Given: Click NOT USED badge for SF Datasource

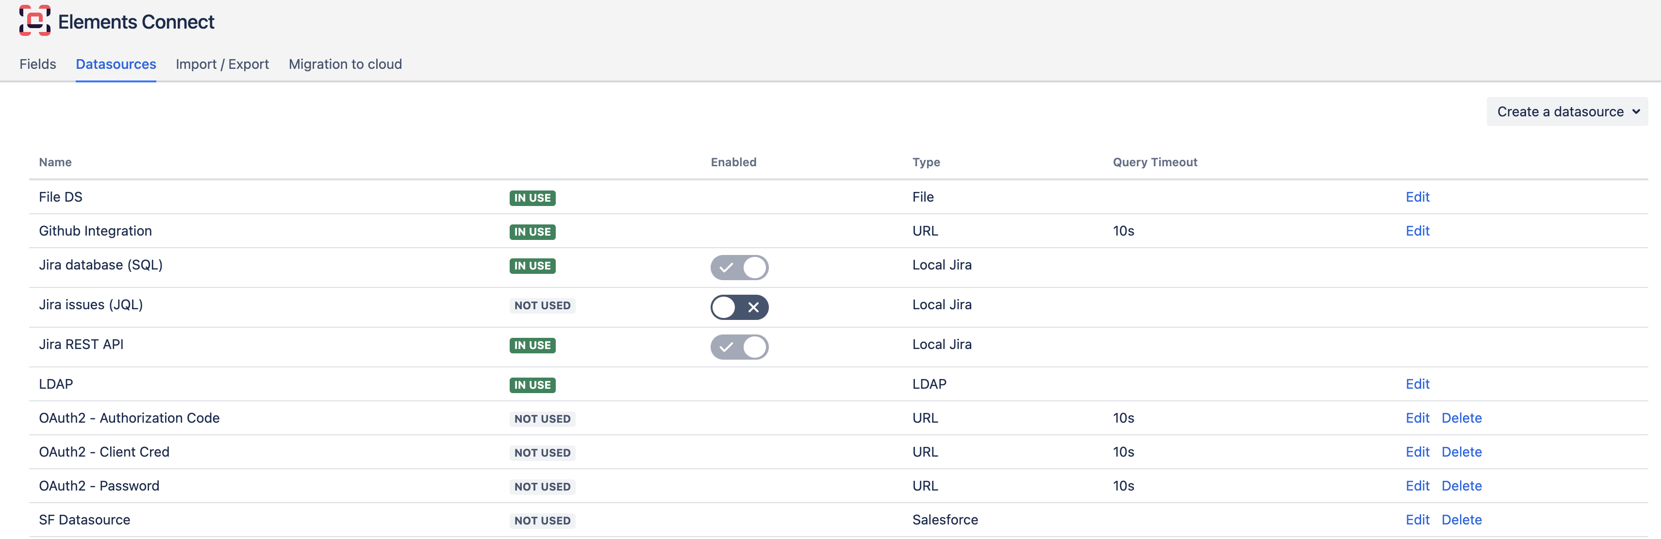Looking at the screenshot, I should coord(542,521).
